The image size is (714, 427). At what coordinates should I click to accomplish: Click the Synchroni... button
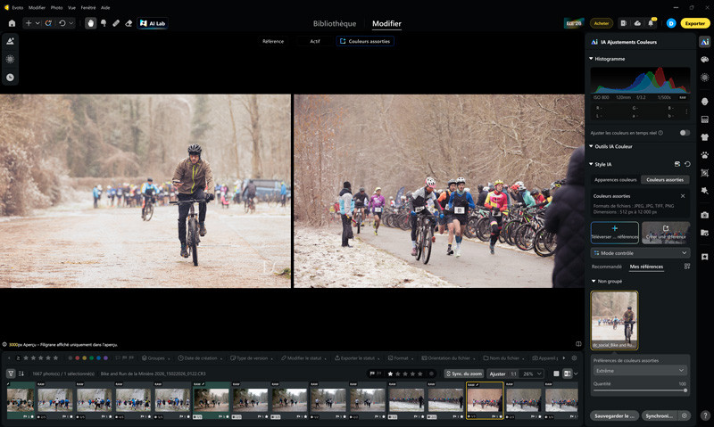click(660, 415)
